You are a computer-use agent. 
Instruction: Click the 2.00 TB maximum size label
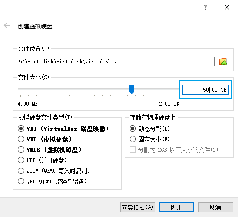click(x=169, y=104)
